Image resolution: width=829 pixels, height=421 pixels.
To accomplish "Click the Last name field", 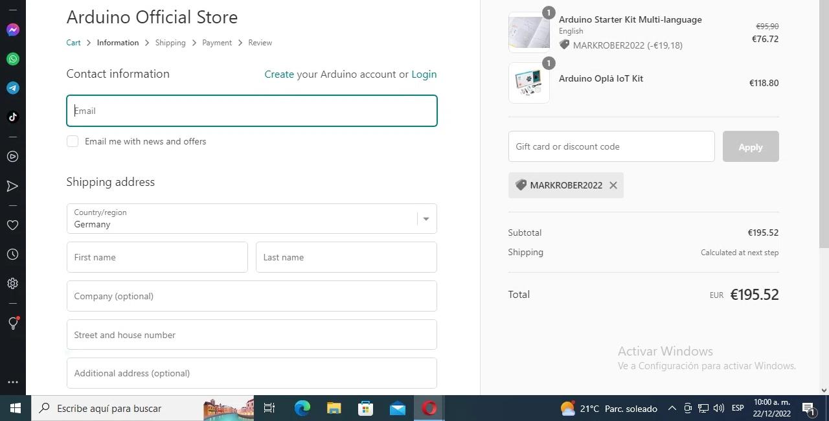I will 346,257.
